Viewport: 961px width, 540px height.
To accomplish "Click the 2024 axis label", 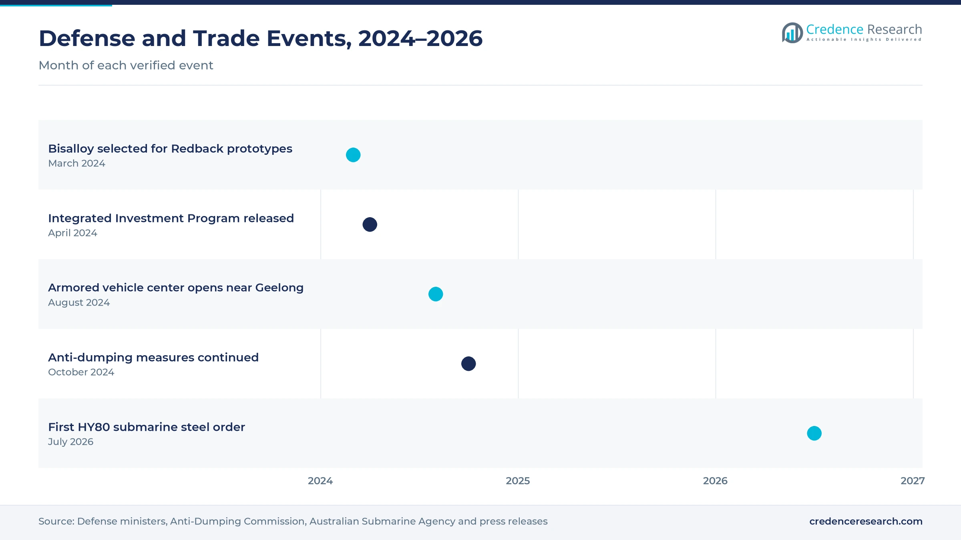I will tap(320, 481).
